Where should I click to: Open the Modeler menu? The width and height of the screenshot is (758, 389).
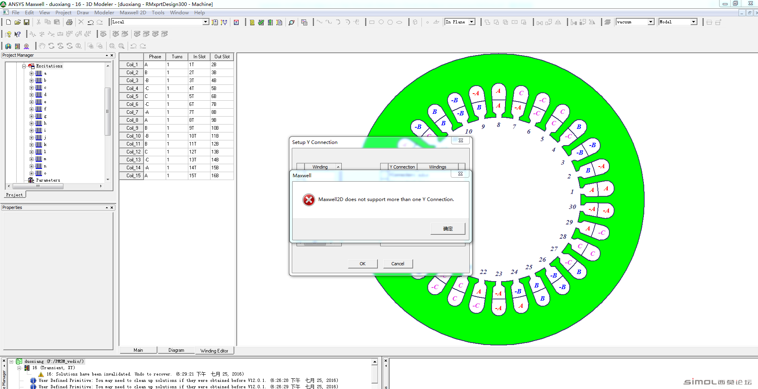104,13
